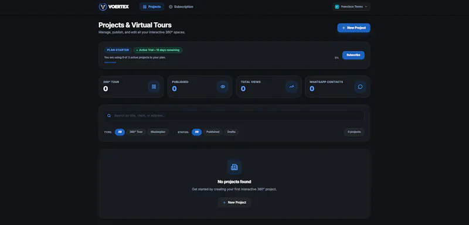Filter status by Drafts
The image size is (469, 225).
[x=231, y=132]
